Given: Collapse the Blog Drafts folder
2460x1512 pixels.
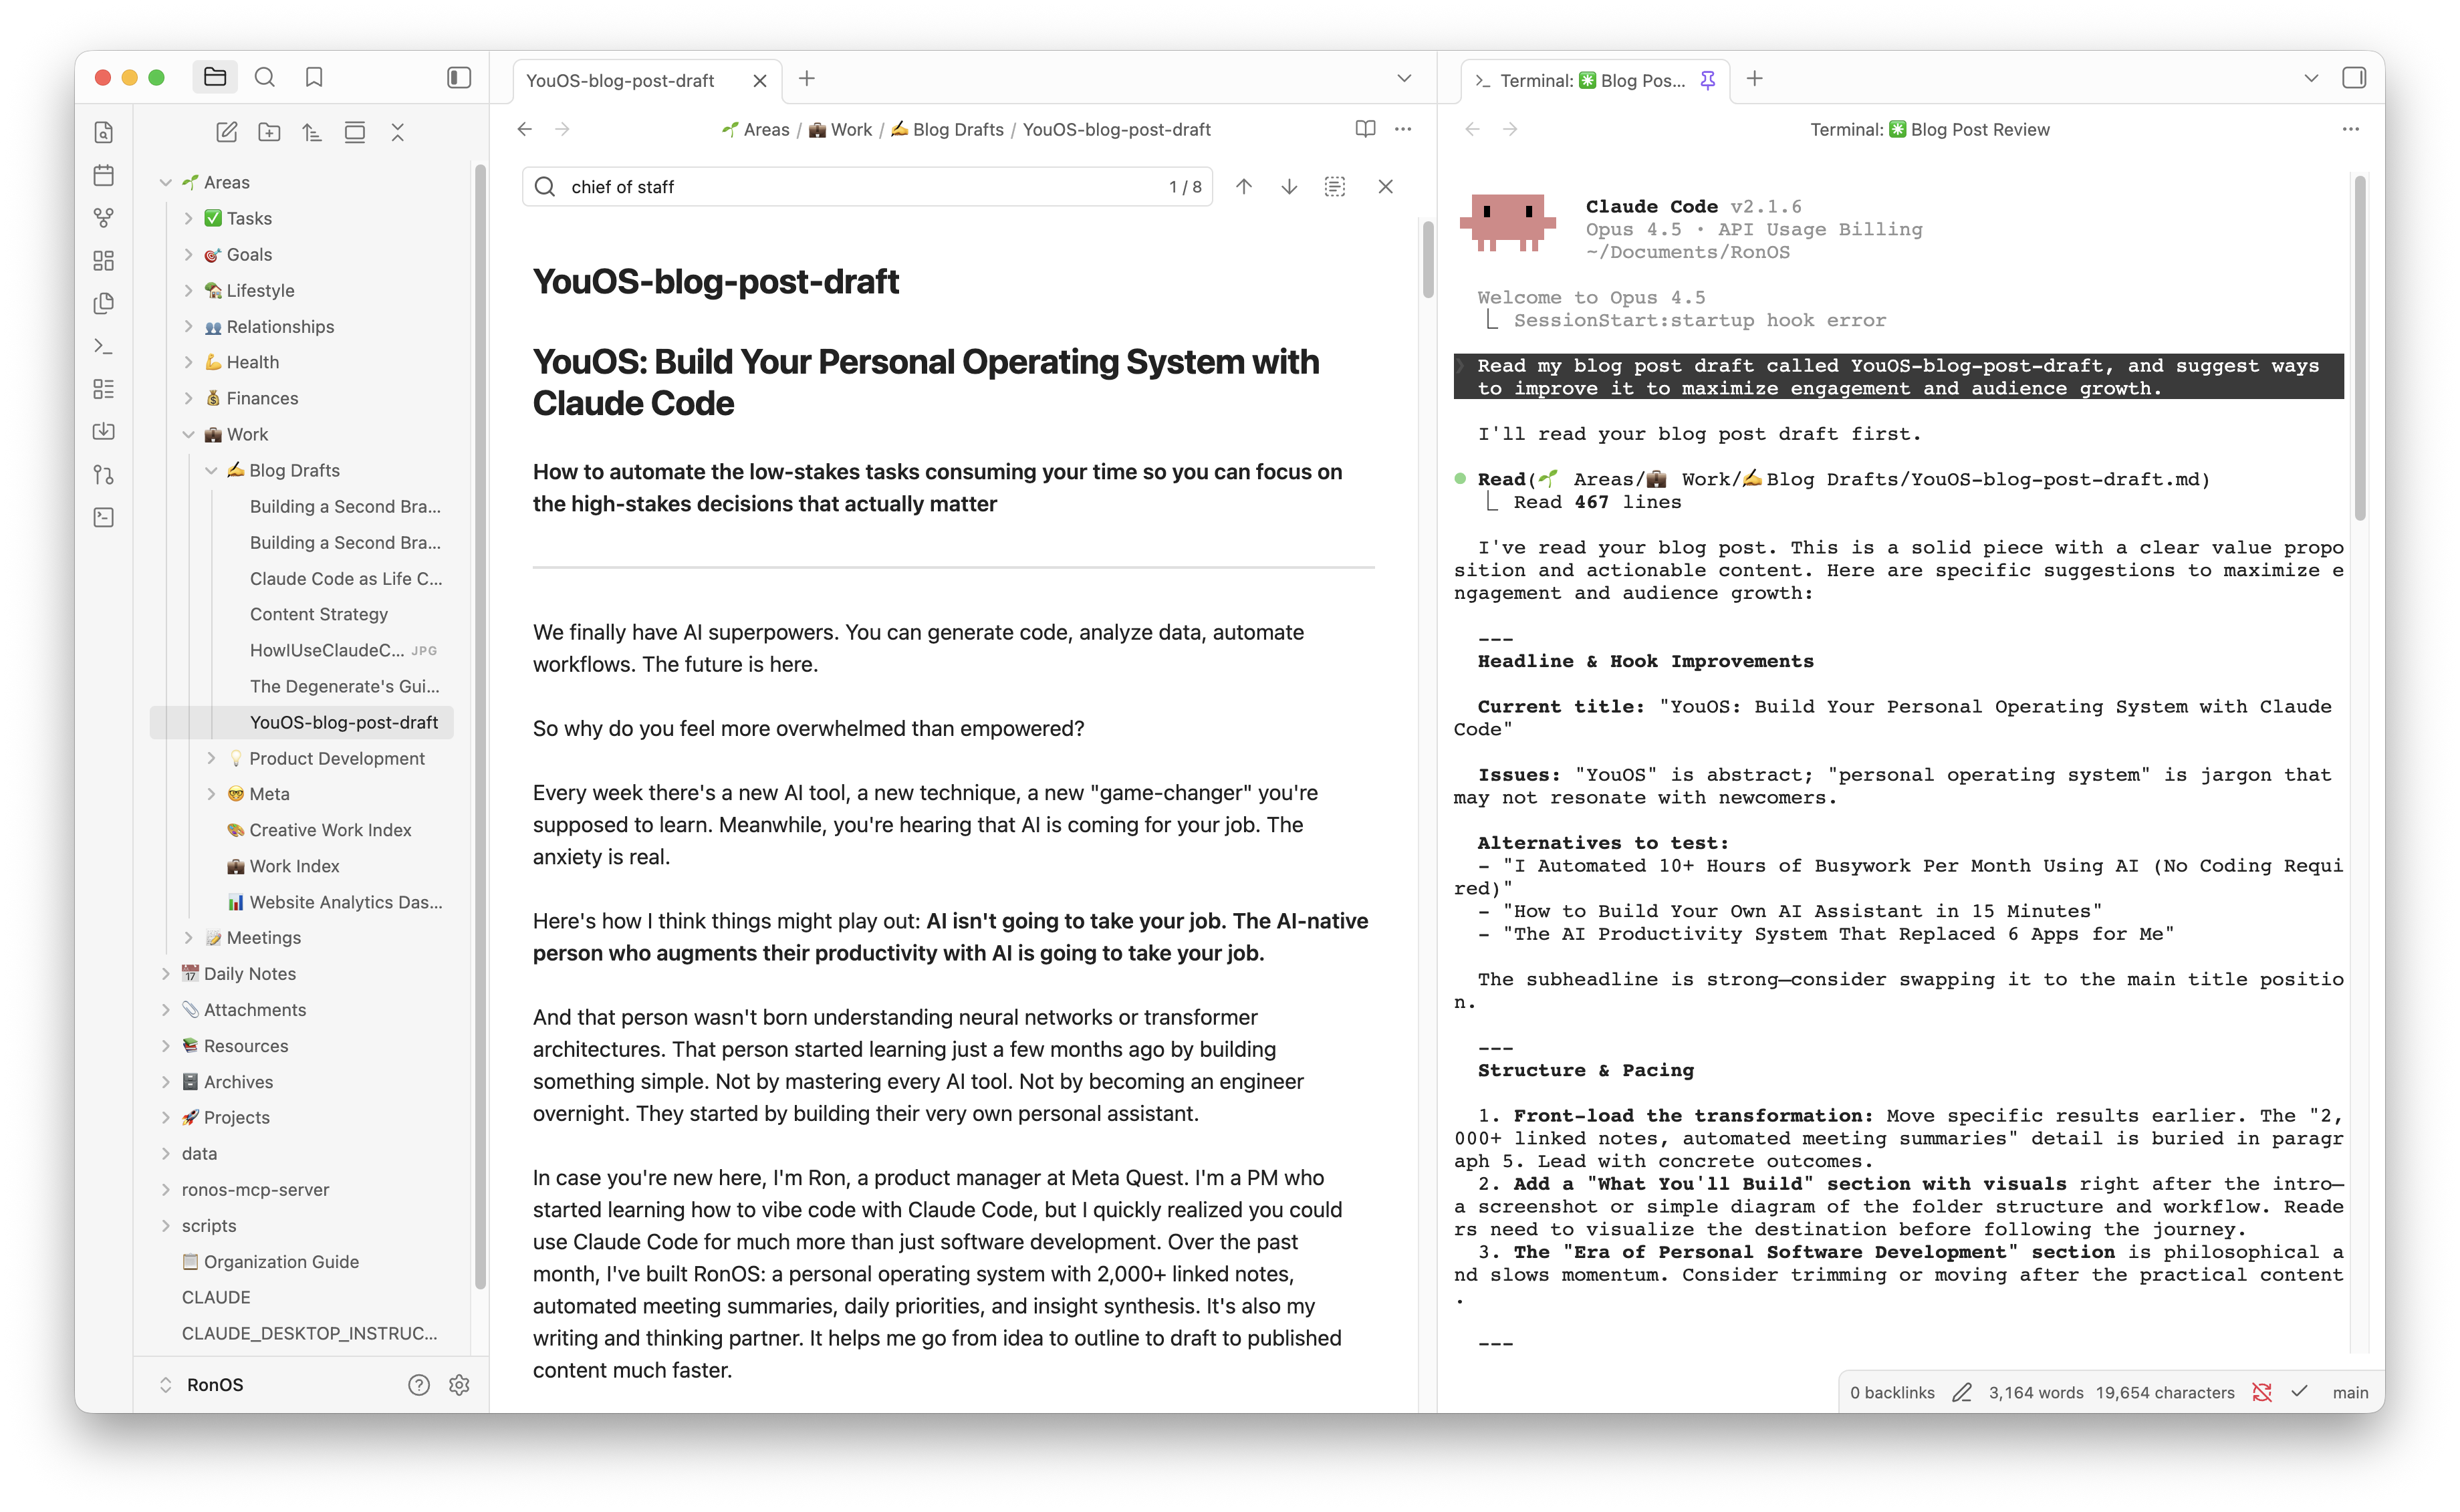Looking at the screenshot, I should (212, 470).
